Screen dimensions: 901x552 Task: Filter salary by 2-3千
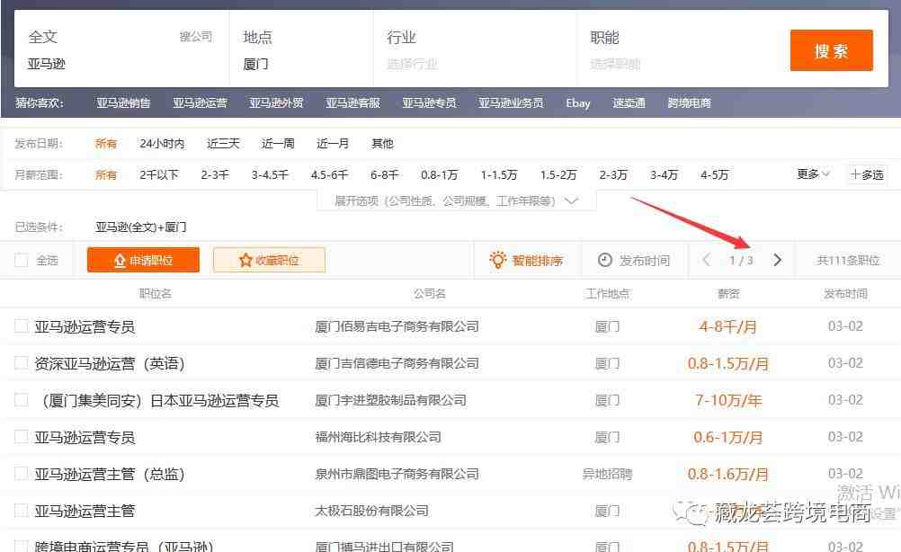[x=215, y=174]
